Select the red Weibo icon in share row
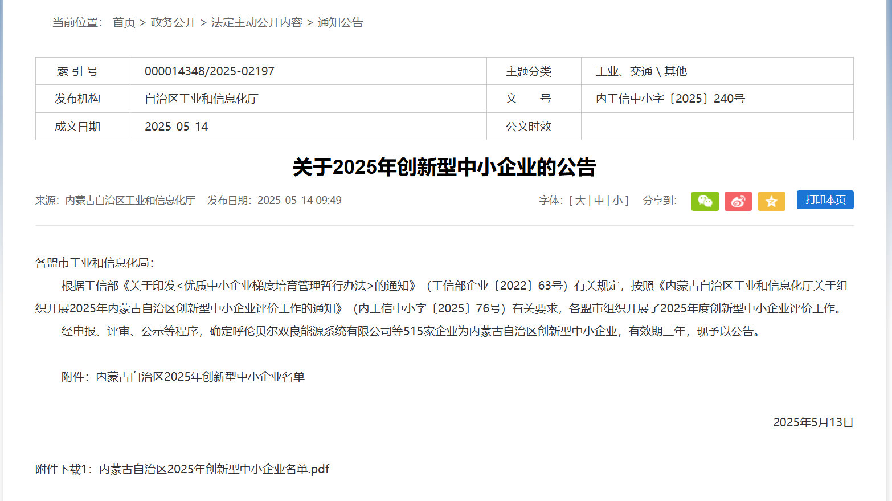Viewport: 892px width, 501px height. point(738,201)
